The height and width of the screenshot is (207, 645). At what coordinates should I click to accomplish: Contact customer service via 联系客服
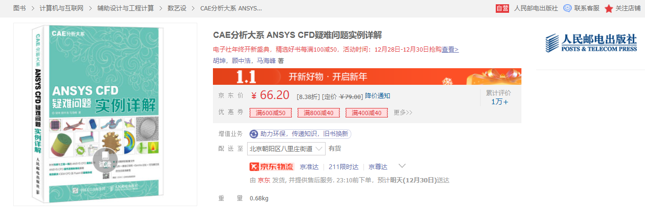pyautogui.click(x=587, y=9)
